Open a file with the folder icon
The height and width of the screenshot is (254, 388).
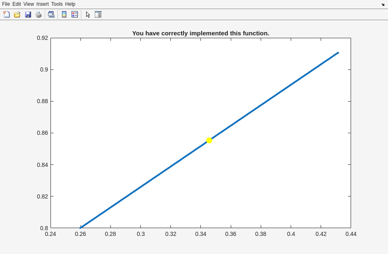click(x=17, y=14)
